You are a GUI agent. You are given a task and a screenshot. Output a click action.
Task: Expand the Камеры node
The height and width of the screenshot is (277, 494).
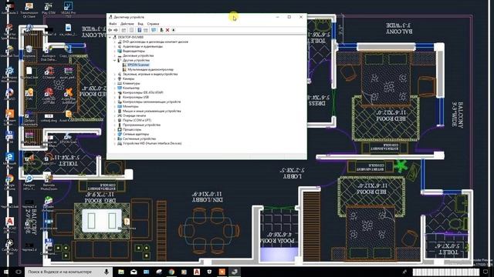(115, 78)
